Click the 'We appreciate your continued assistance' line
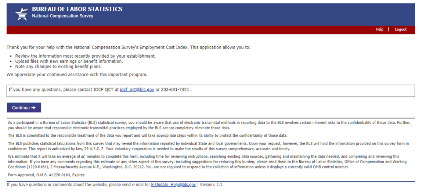426x194 pixels. [x=77, y=75]
